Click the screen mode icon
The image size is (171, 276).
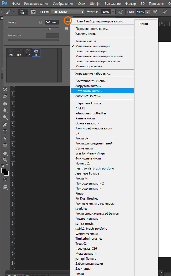click(5, 187)
